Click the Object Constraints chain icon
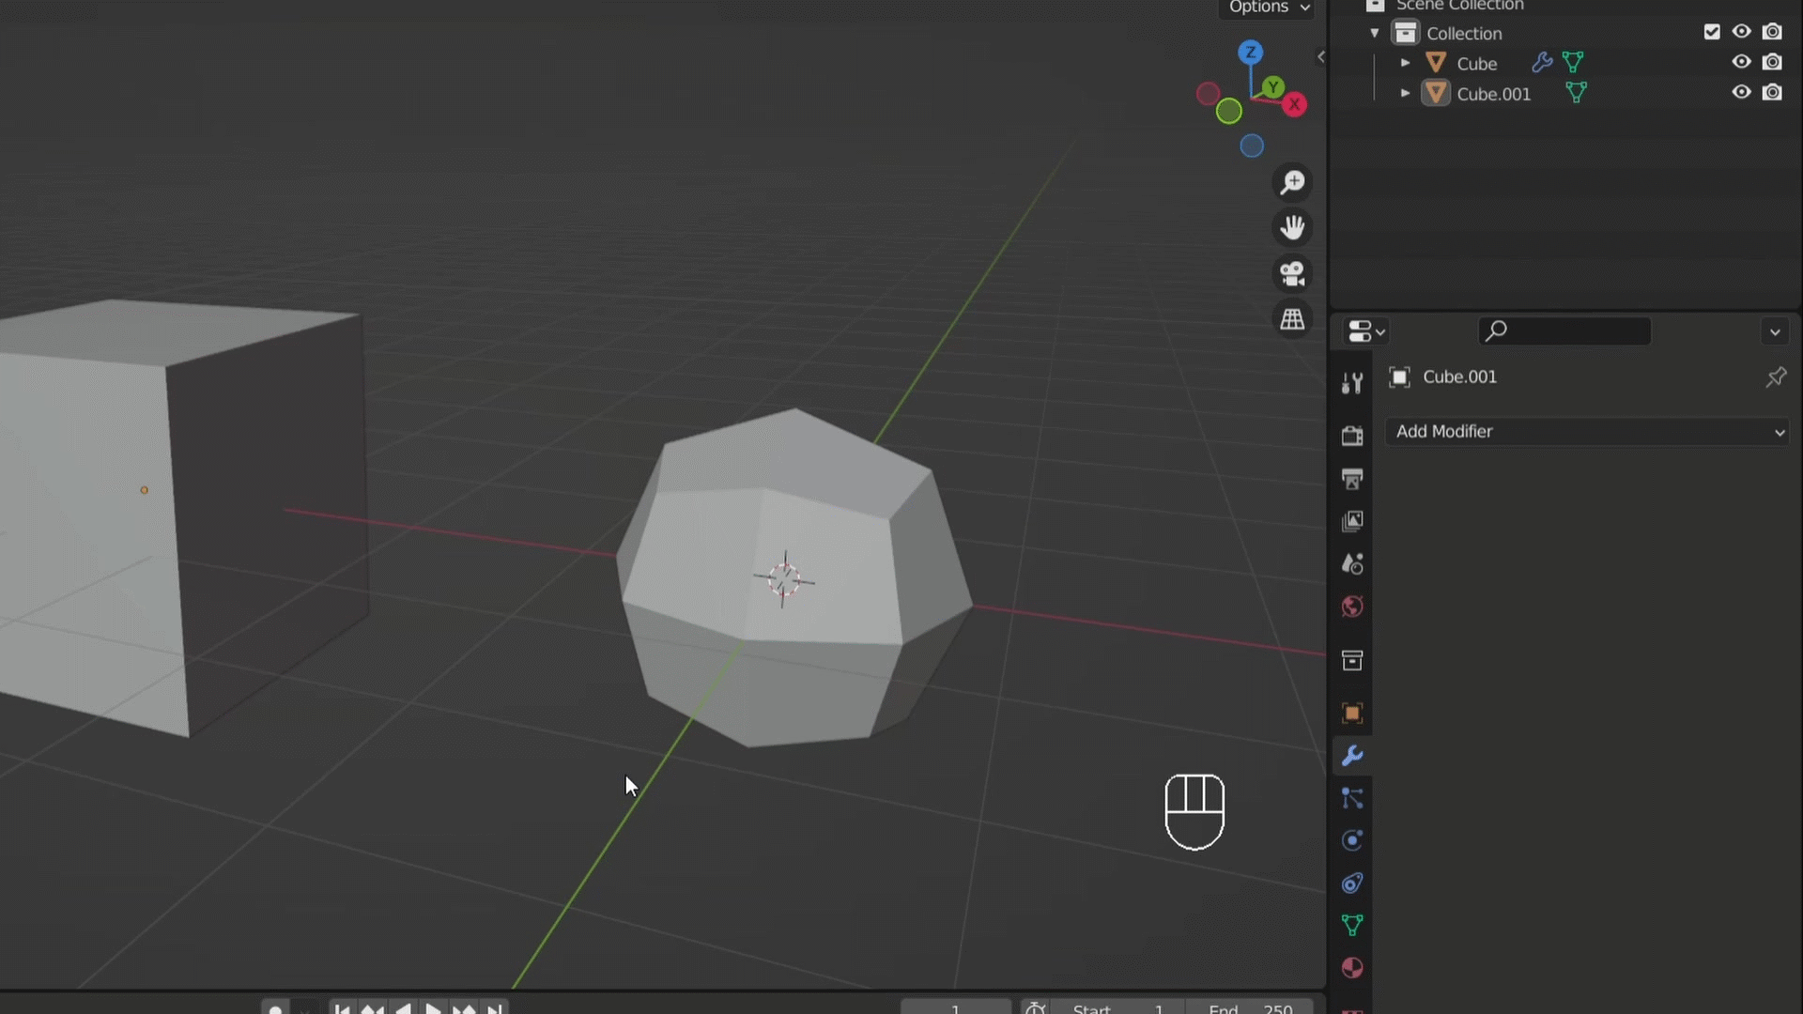 point(1351,884)
